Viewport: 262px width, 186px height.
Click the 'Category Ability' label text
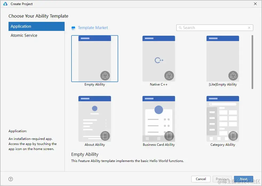(223, 144)
